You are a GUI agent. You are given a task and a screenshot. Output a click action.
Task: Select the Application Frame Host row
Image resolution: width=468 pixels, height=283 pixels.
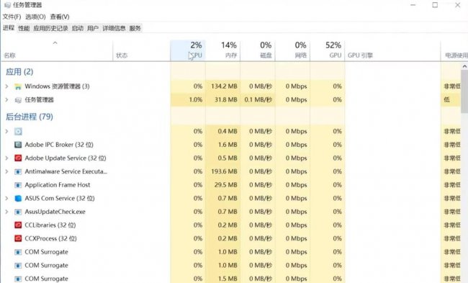tap(230, 185)
